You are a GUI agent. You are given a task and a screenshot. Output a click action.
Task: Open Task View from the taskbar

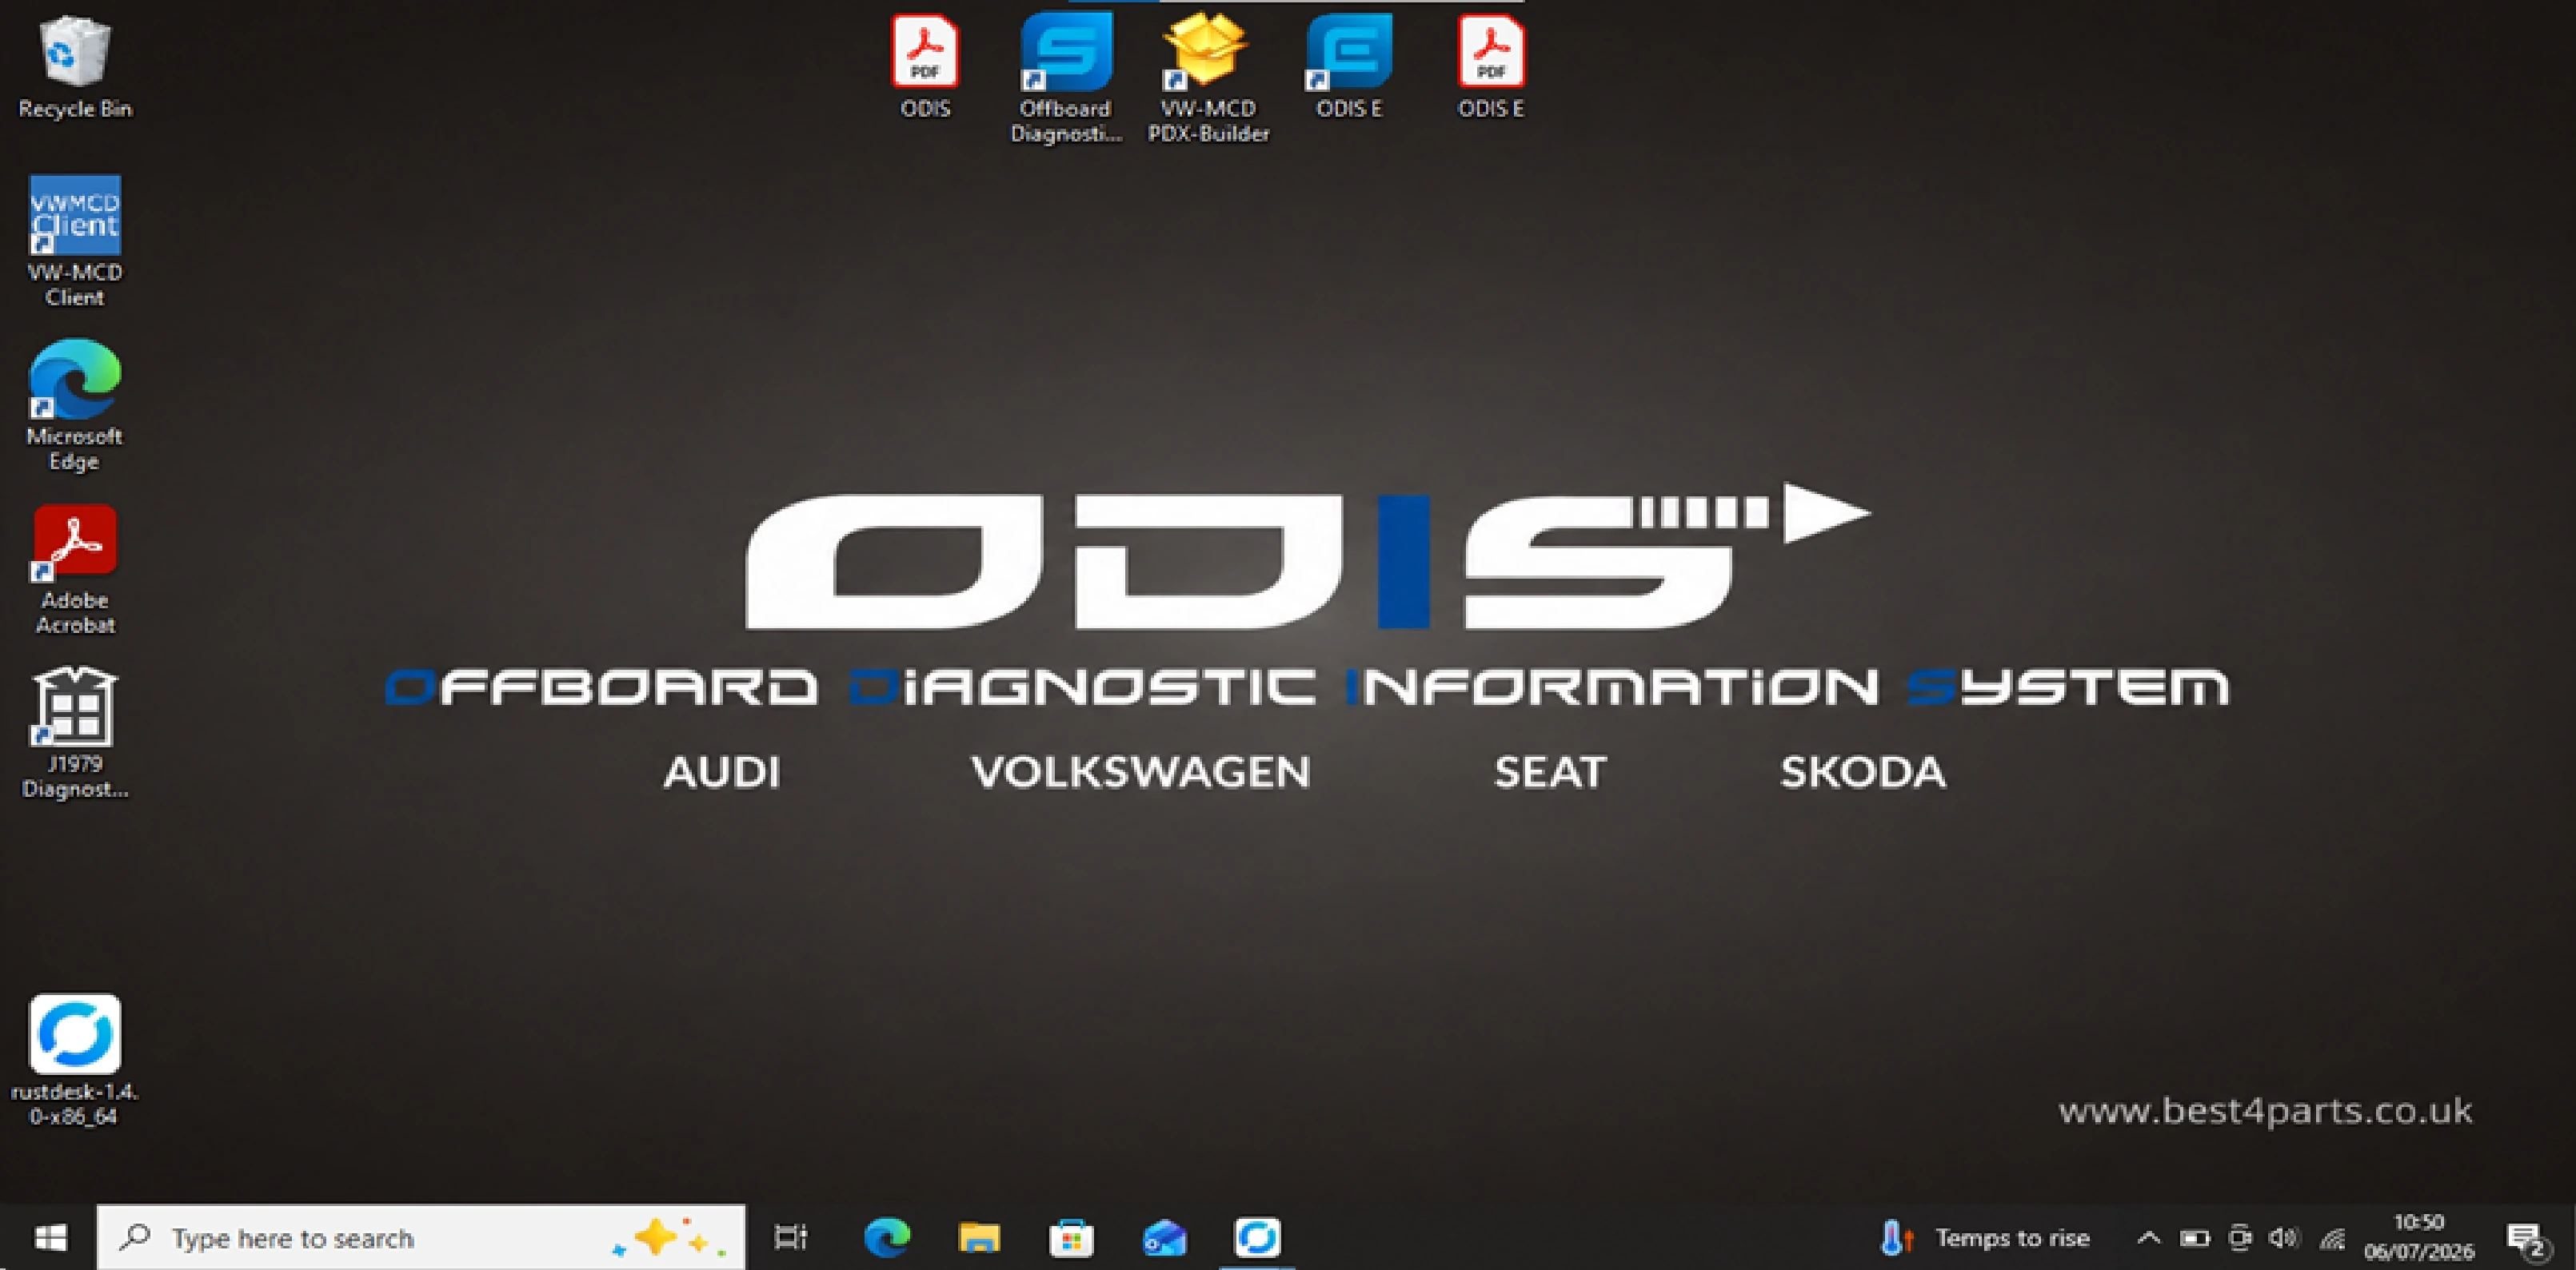790,1238
